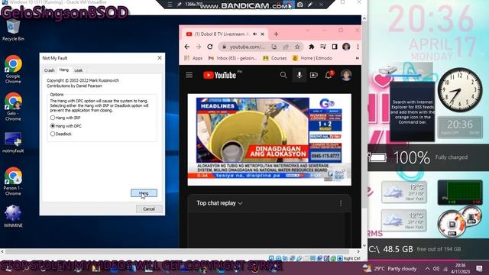This screenshot has height=275, width=489.
Task: Select the Hang with DPC radio button
Action: (66, 126)
